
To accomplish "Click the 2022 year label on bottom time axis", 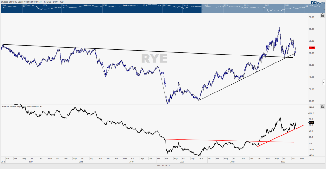I will (282, 162).
